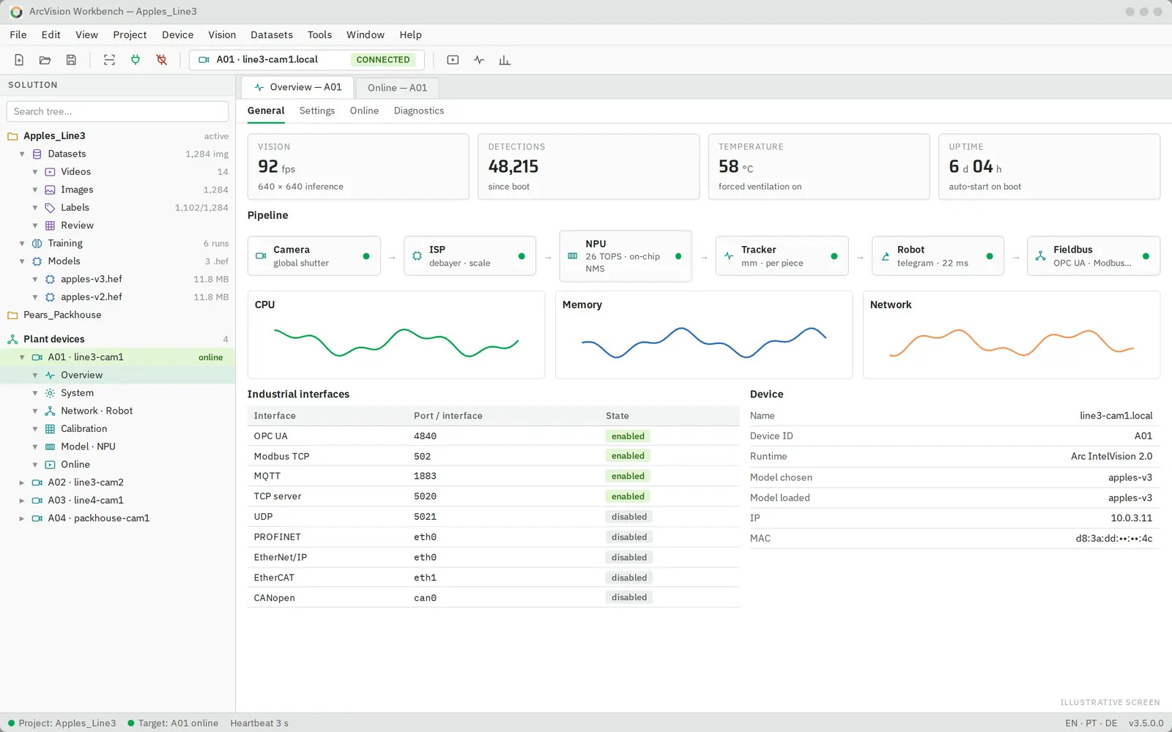This screenshot has width=1172, height=732.
Task: Select Model · NPU tree item
Action: coord(117,447)
